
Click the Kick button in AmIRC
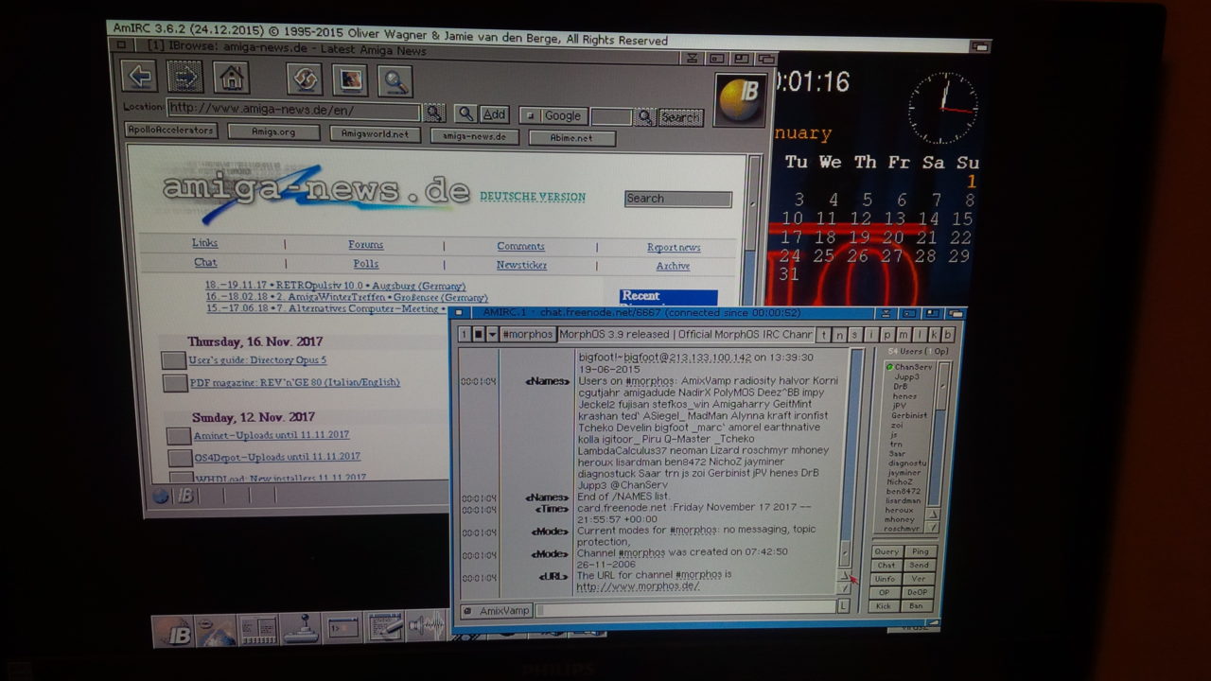pos(885,606)
